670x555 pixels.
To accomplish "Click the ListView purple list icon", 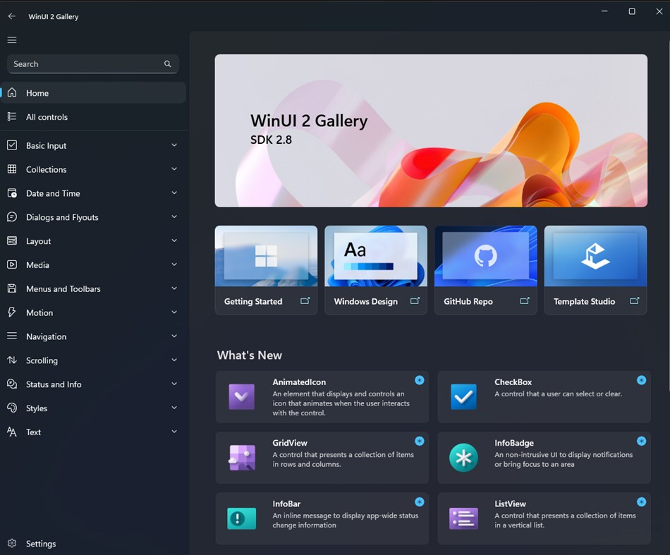I will click(x=463, y=519).
